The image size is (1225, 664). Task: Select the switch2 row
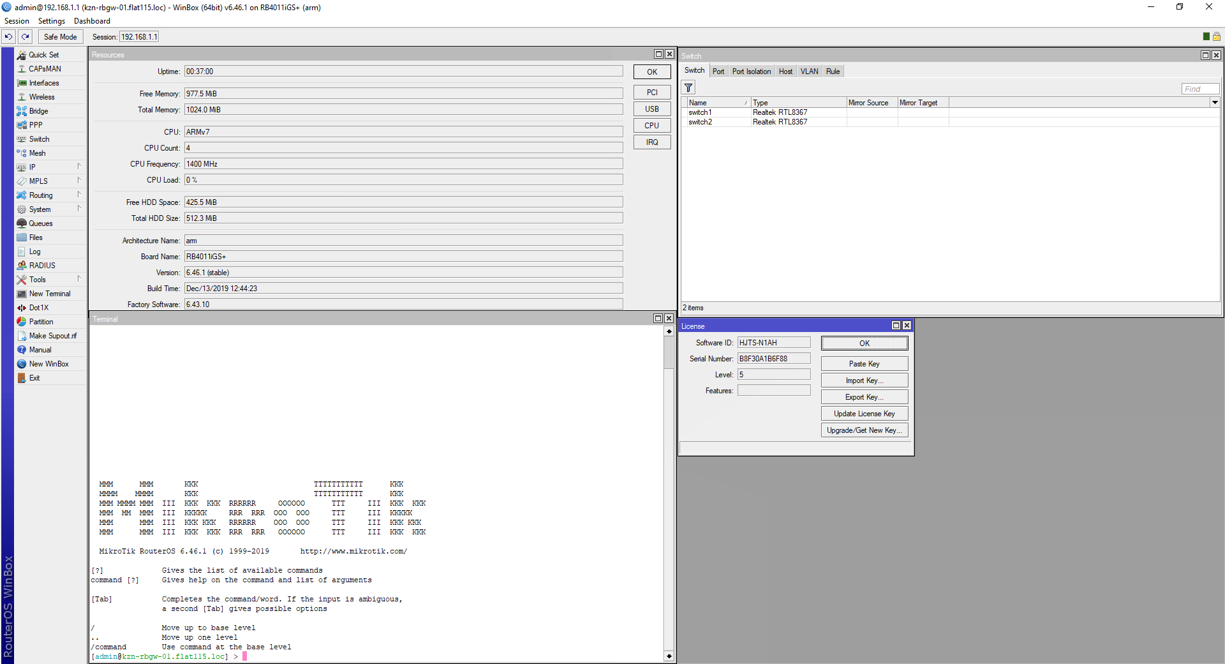pyautogui.click(x=951, y=122)
